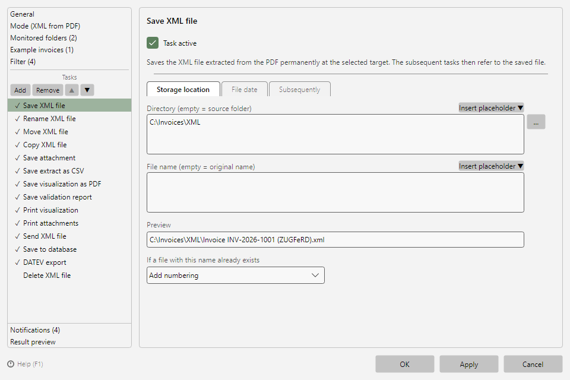Select Delete XML file task
The width and height of the screenshot is (570, 380).
[x=69, y=275]
